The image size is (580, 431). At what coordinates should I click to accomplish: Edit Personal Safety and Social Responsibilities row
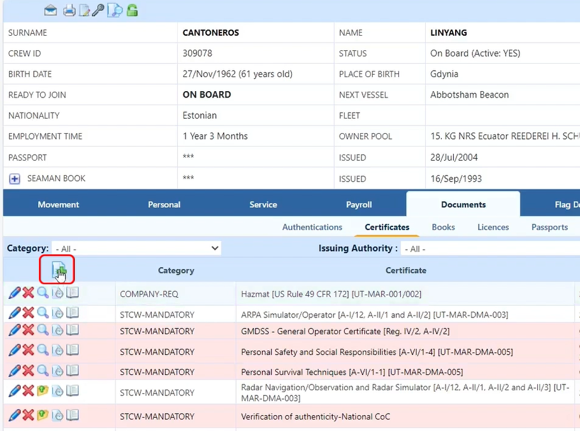pos(15,350)
